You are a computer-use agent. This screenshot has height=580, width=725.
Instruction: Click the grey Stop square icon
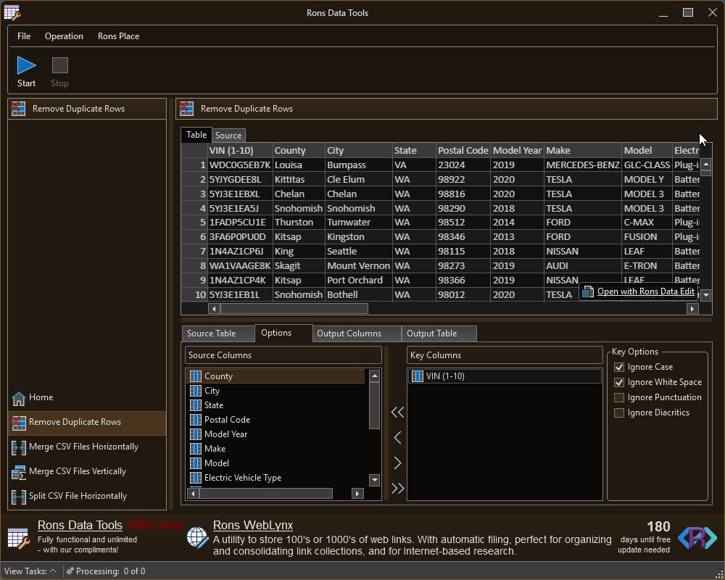[59, 65]
